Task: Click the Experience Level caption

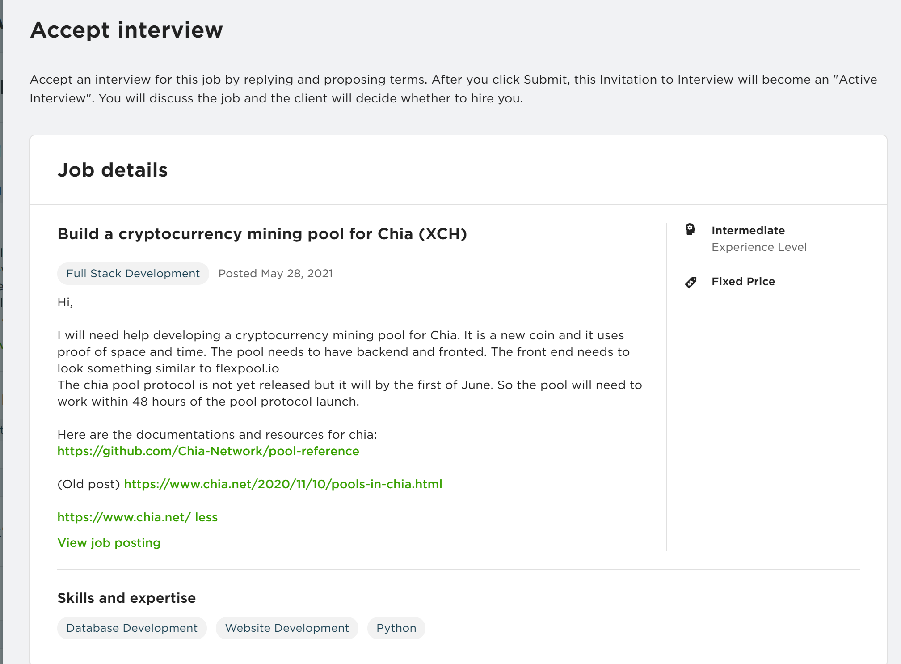Action: tap(759, 247)
